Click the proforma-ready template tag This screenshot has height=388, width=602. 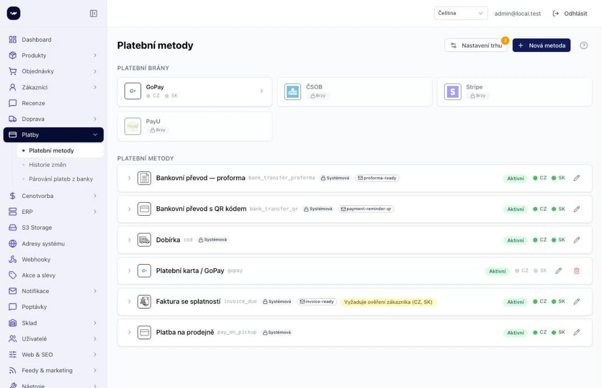pyautogui.click(x=377, y=178)
